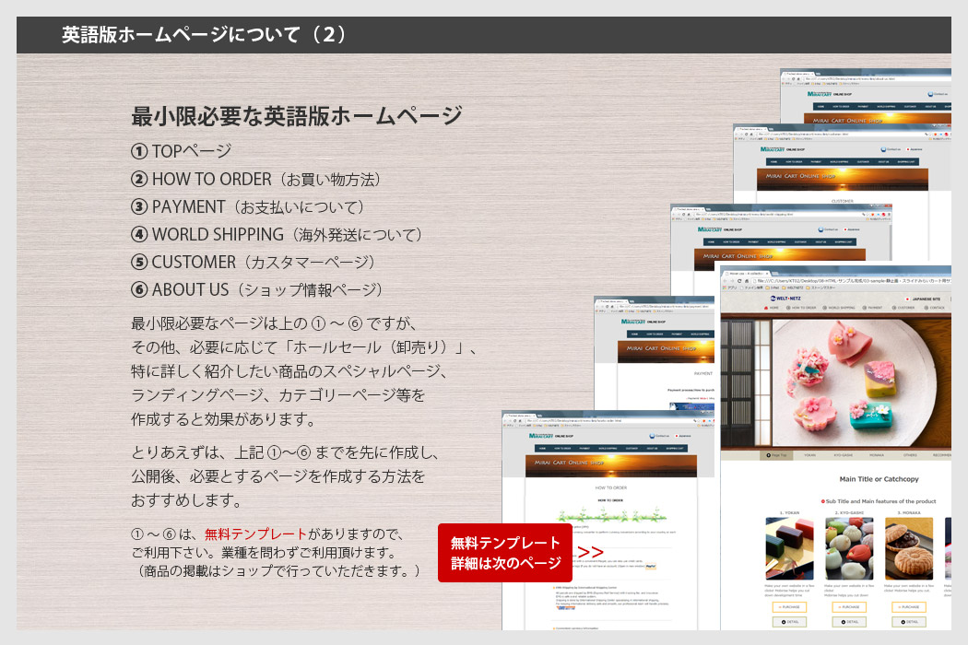Click PURCHASE under the Monaka product
968x645 pixels.
point(909,607)
